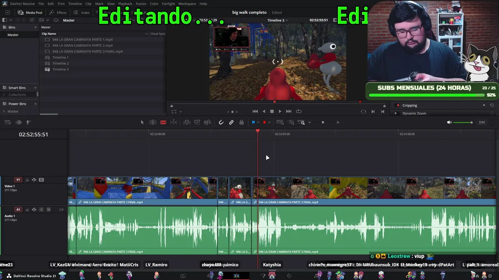Open the File menu
The width and height of the screenshot is (499, 280).
41,3
